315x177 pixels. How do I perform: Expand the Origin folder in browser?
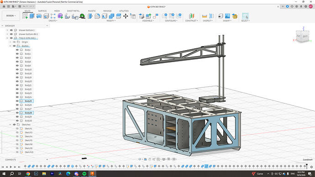(10, 42)
